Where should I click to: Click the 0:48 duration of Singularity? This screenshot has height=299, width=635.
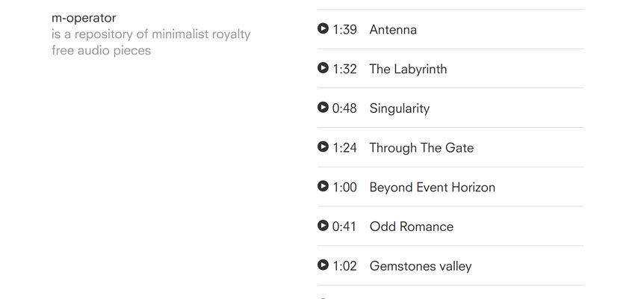click(344, 108)
